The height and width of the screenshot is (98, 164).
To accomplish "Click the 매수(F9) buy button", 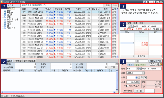I will [x=128, y=91].
